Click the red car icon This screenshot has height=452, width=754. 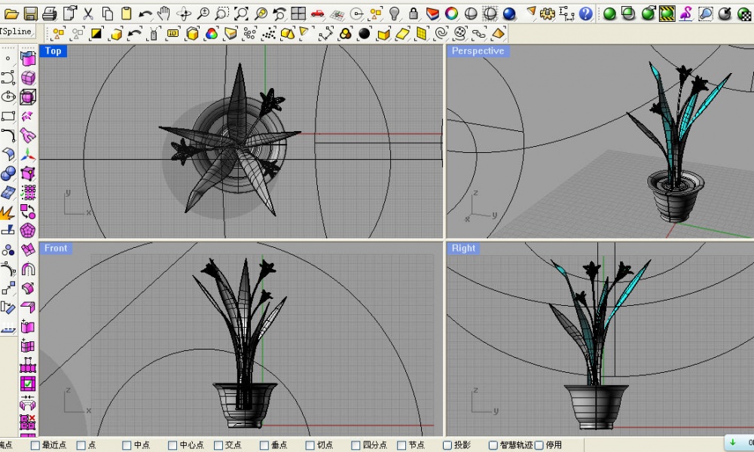pos(317,14)
